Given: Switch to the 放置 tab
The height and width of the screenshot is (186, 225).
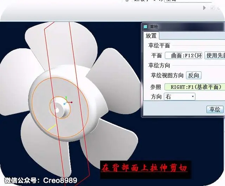Looking at the screenshot, I should pos(151,36).
